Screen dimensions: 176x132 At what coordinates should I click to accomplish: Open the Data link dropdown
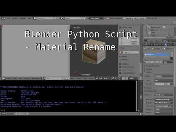168,62
